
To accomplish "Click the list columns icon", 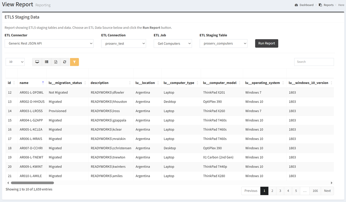I will click(47, 62).
